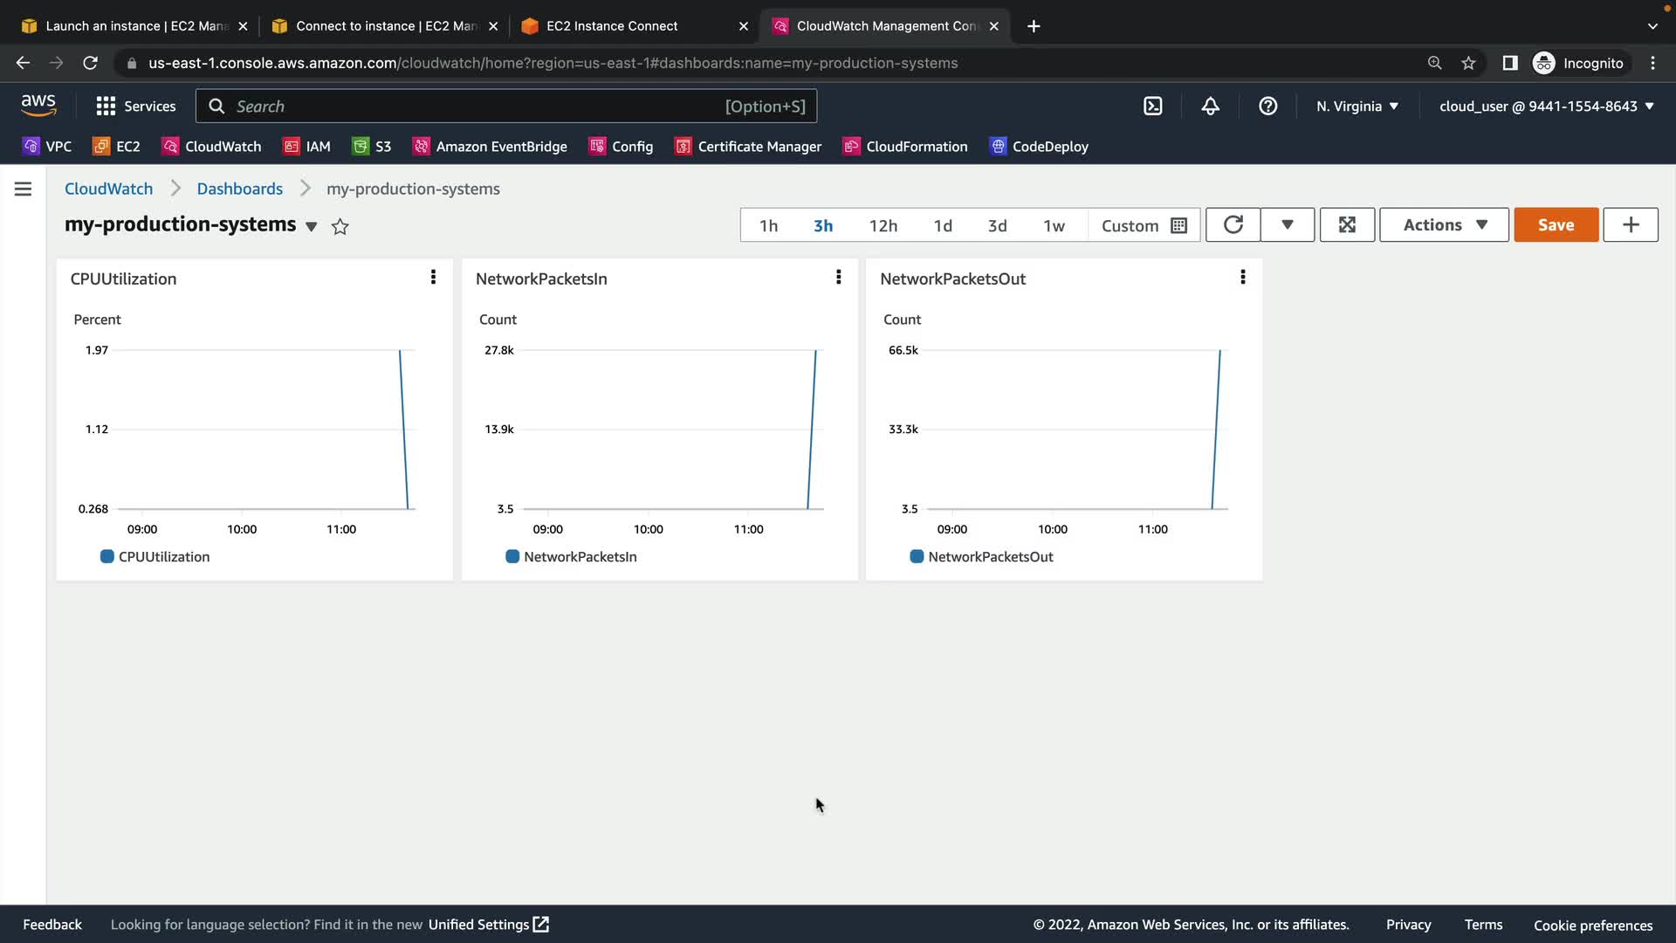Open AWS CloudShell icon in header

1152,107
